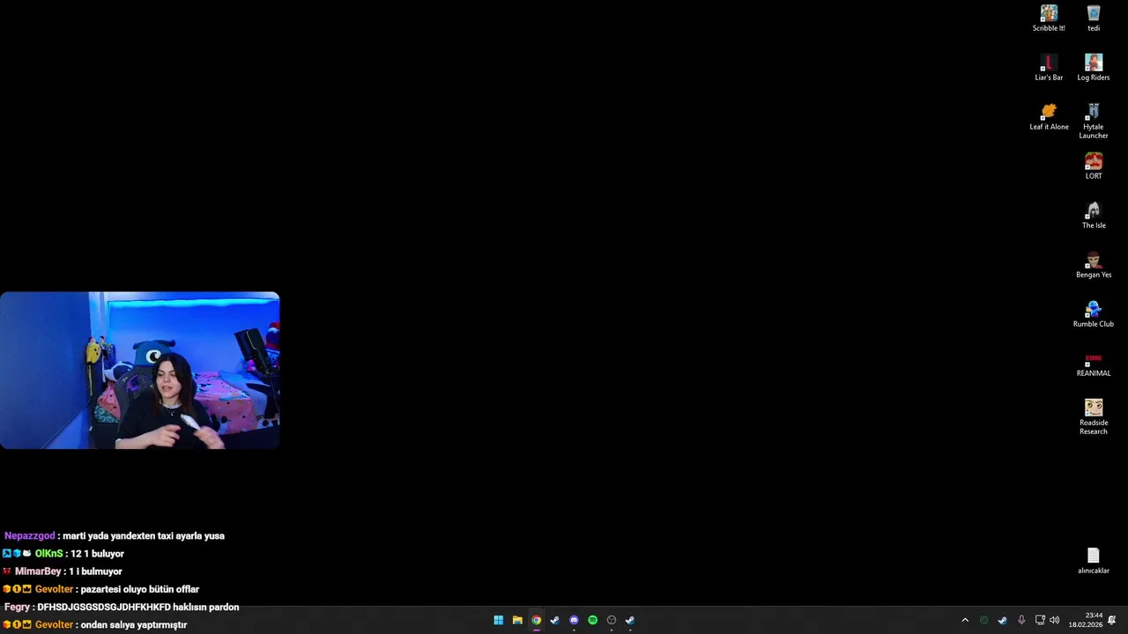Click the message "12 1 buluyor"
1128x634 pixels.
click(x=97, y=554)
